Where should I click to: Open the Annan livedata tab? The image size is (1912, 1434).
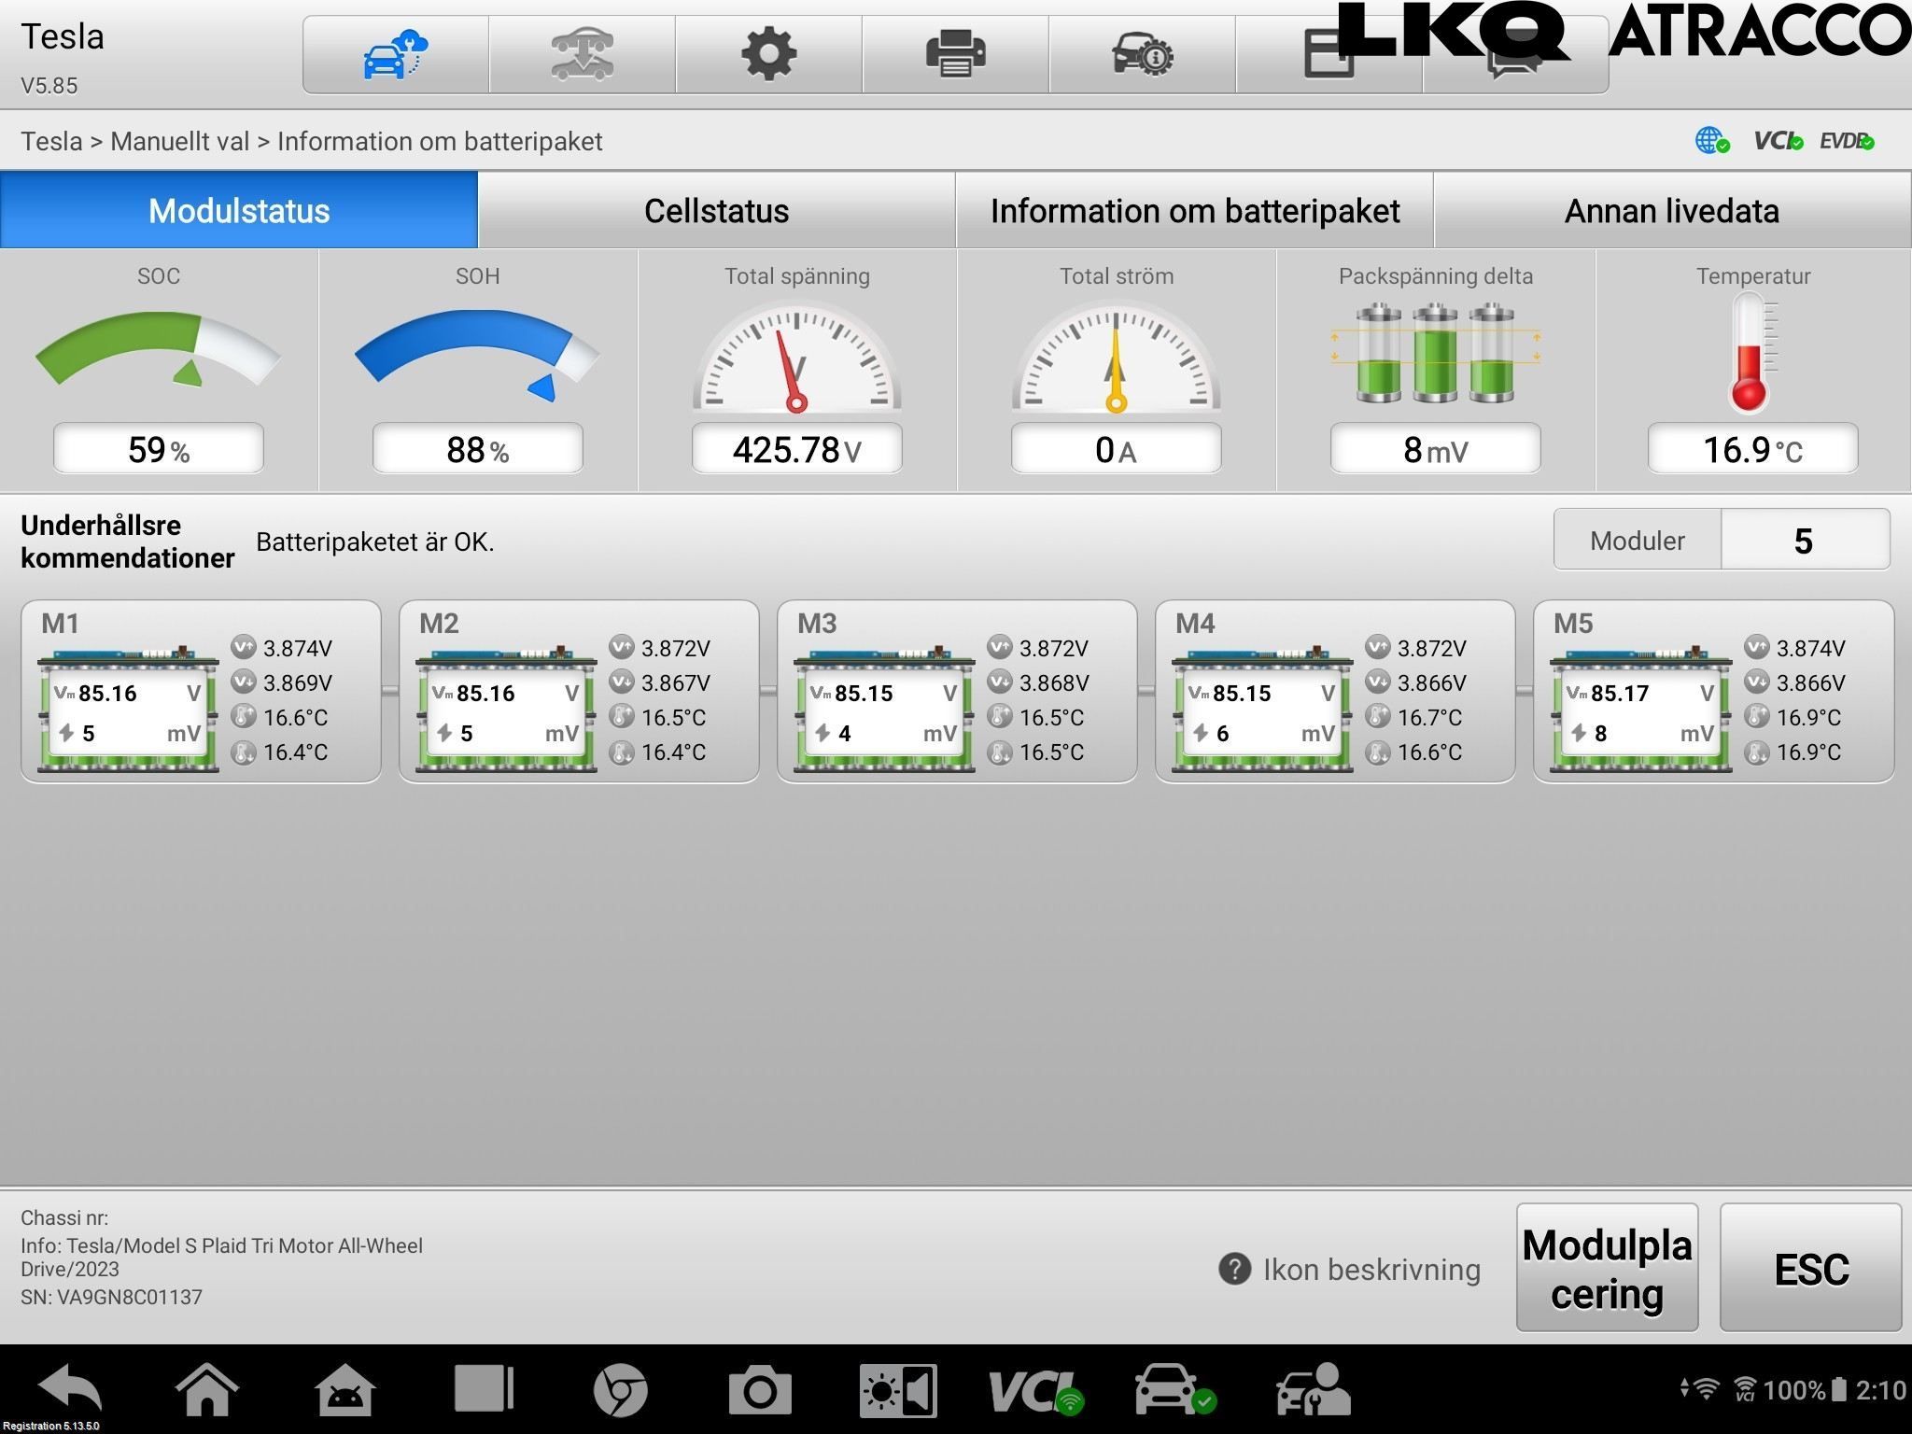coord(1672,210)
